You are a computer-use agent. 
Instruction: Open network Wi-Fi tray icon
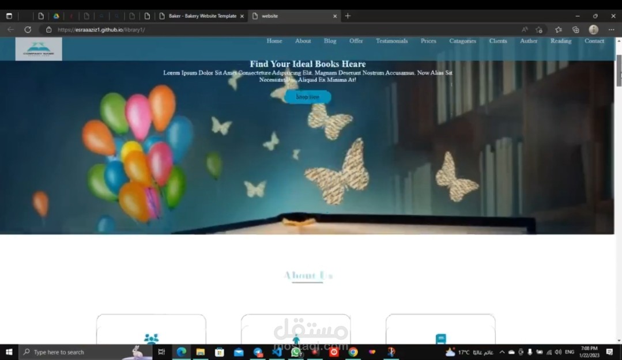point(549,352)
